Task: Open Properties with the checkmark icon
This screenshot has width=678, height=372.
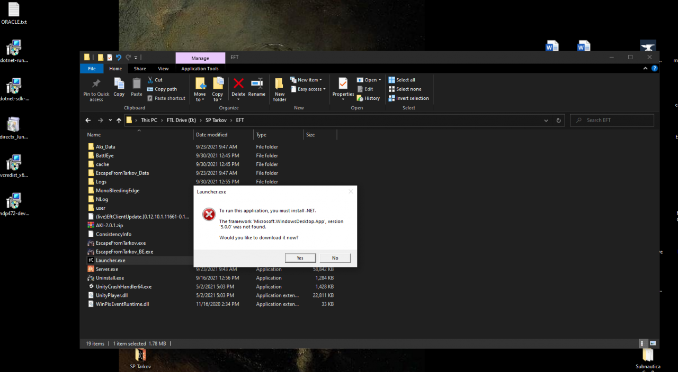Action: pyautogui.click(x=343, y=83)
